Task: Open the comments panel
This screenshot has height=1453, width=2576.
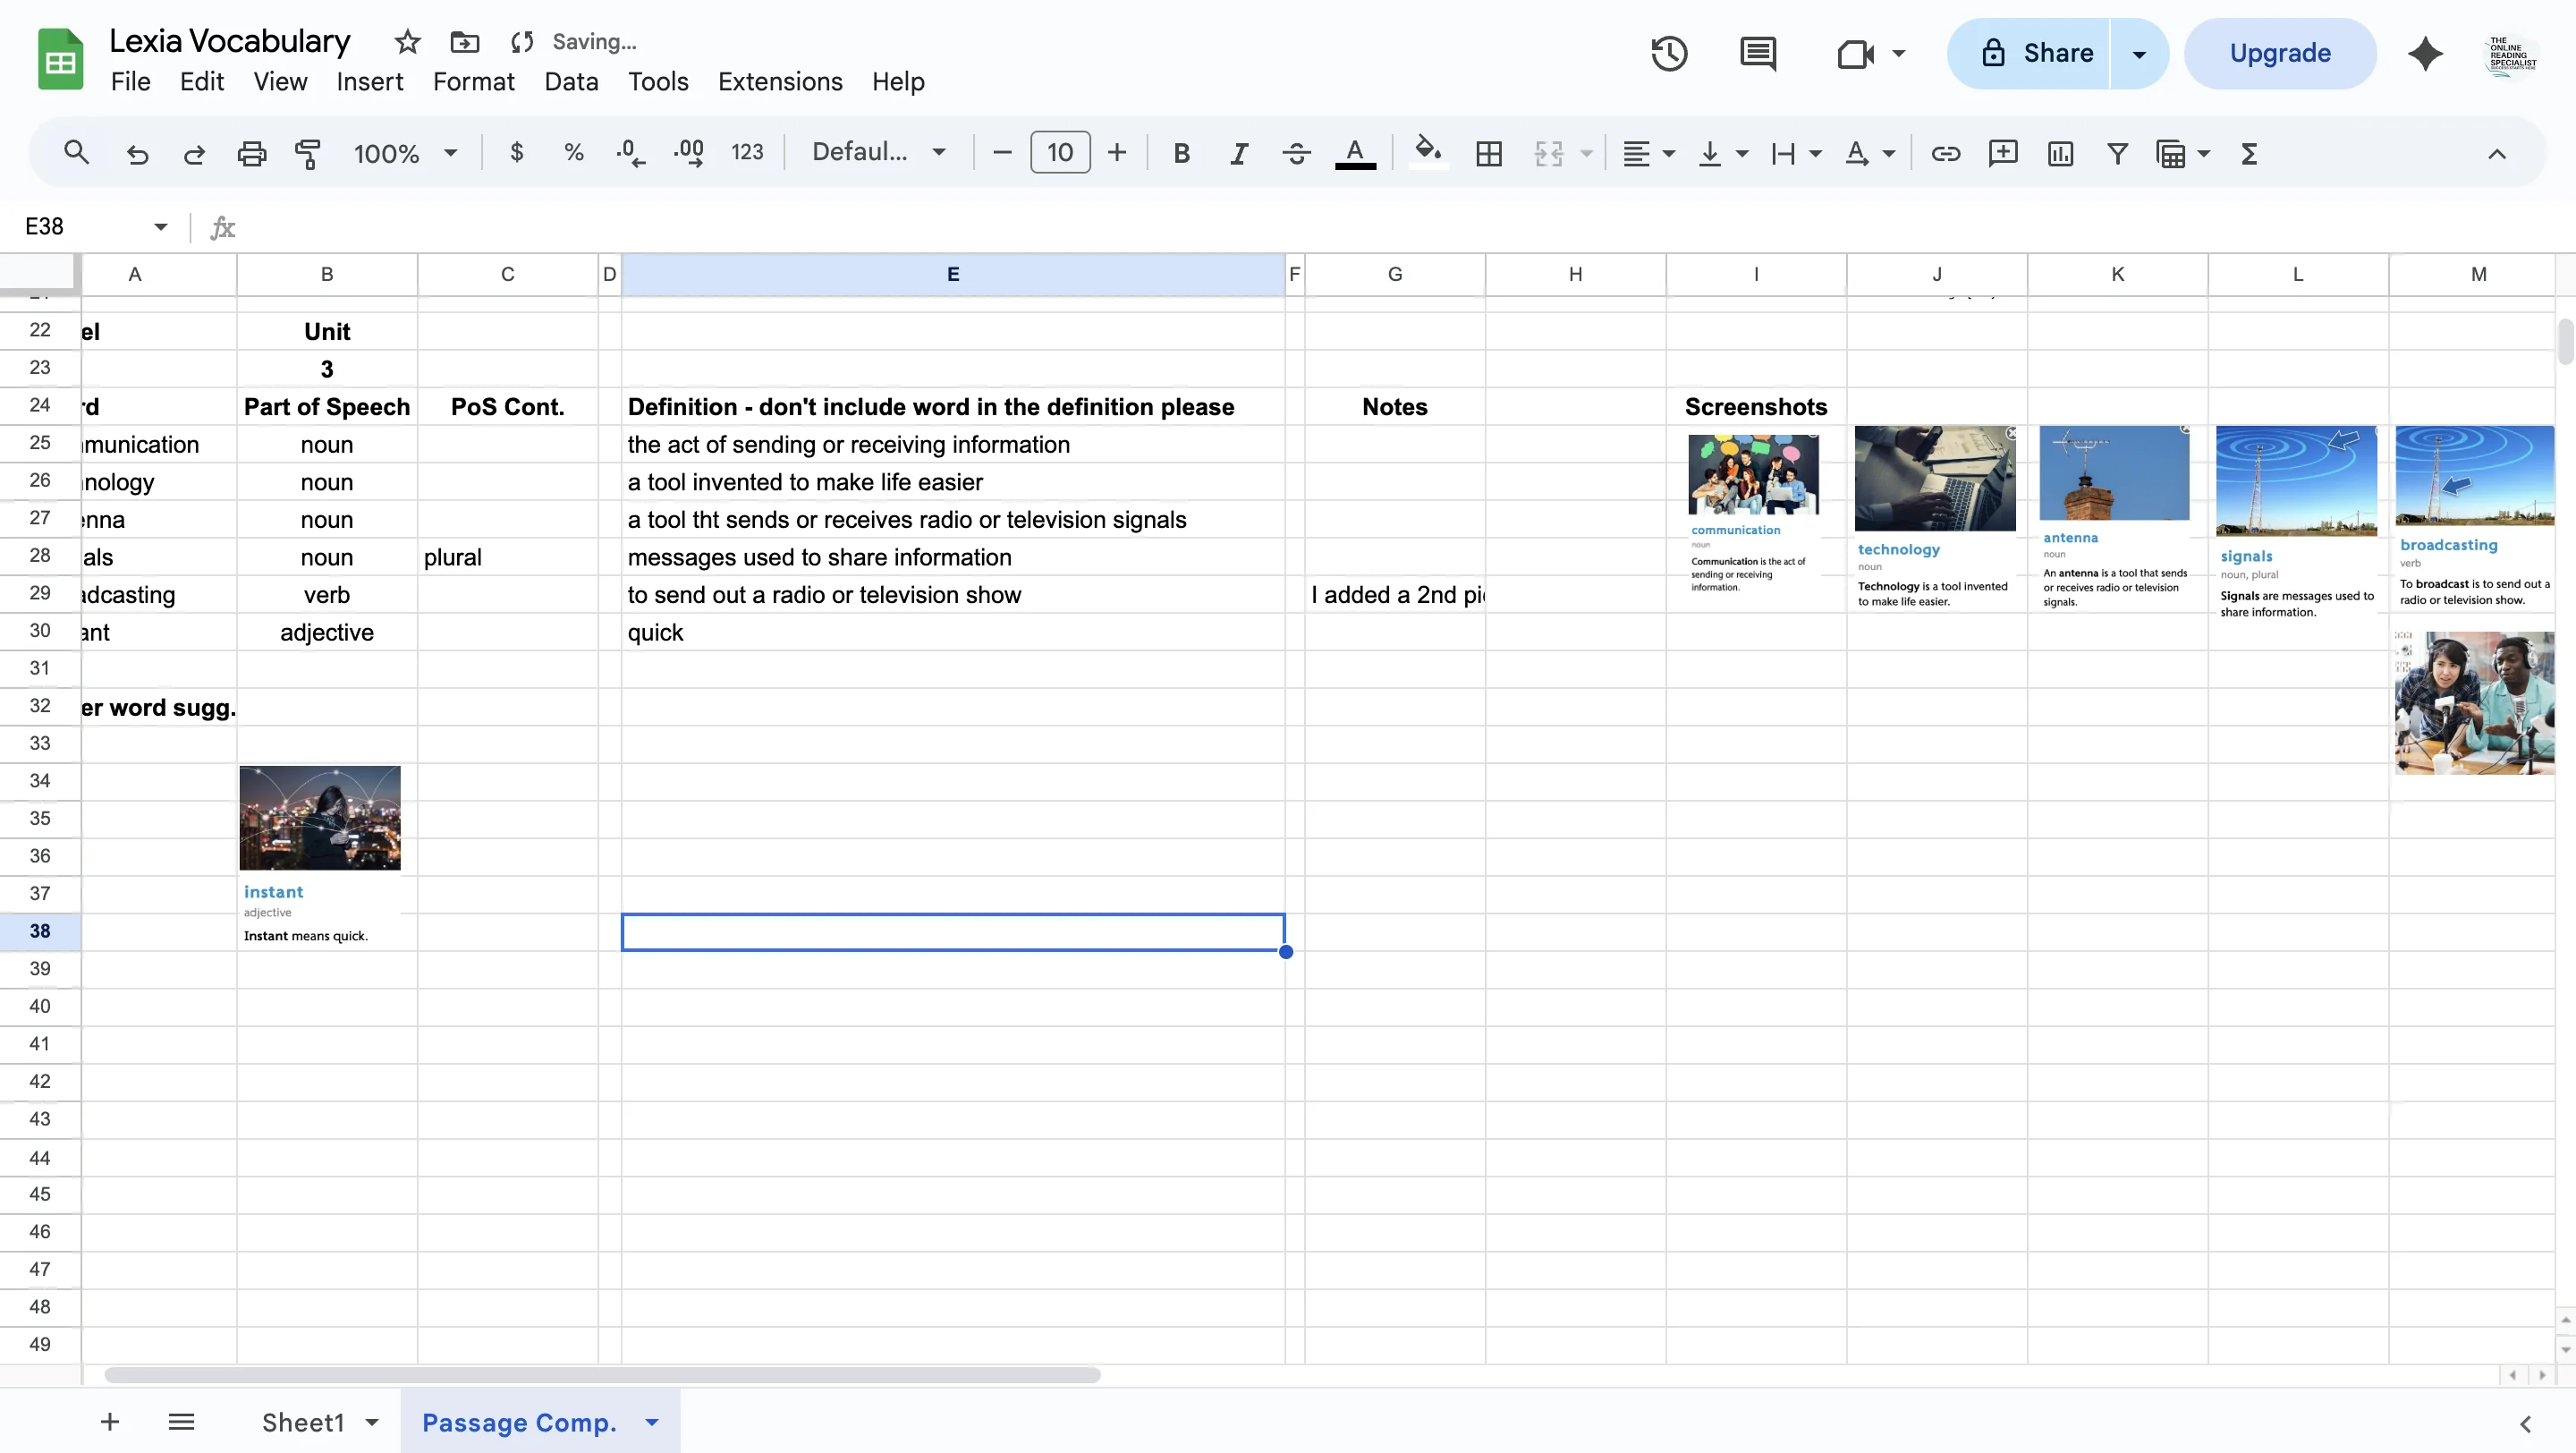Action: [x=1757, y=53]
